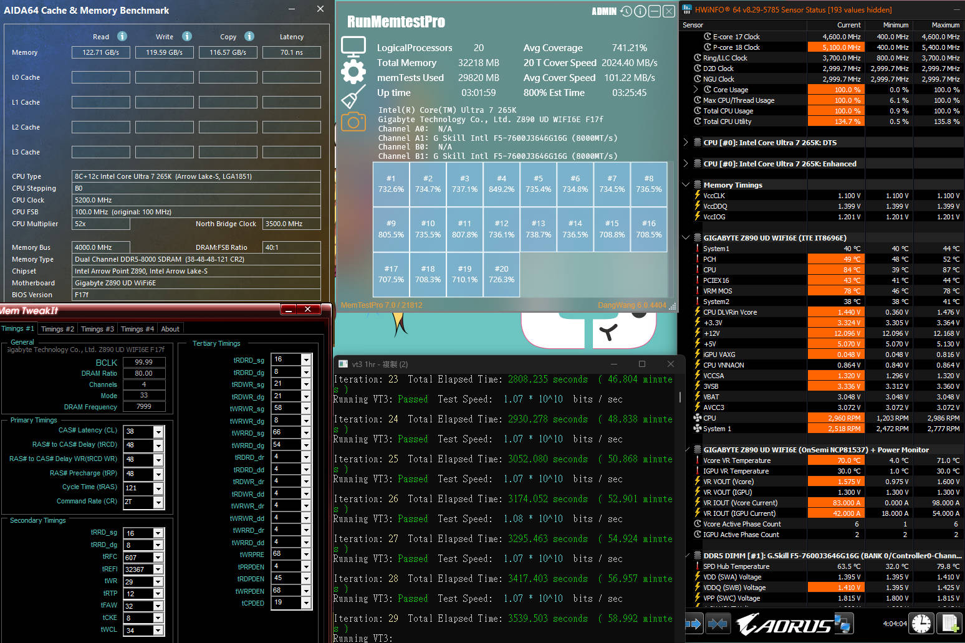Take screenshot with orange camera icon
The height and width of the screenshot is (643, 965).
pyautogui.click(x=353, y=121)
